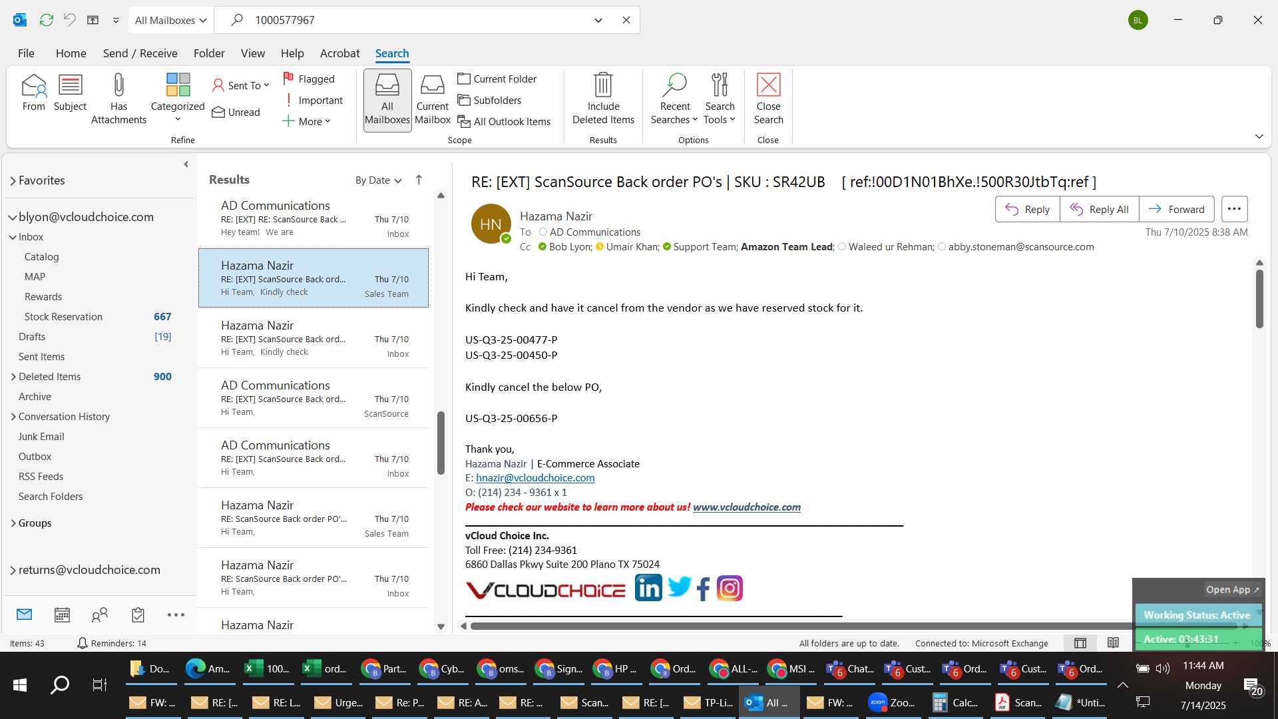
Task: Open the File menu
Action: click(26, 53)
